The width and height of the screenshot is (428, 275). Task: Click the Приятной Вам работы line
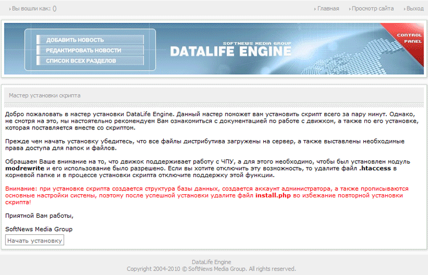pos(39,216)
